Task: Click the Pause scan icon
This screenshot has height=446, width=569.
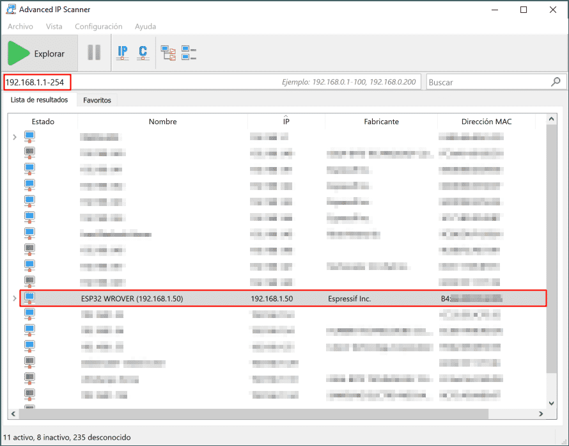Action: coord(94,52)
